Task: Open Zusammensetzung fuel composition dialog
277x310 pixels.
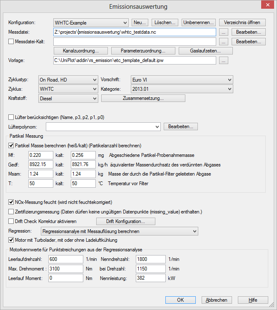Action: click(143, 99)
